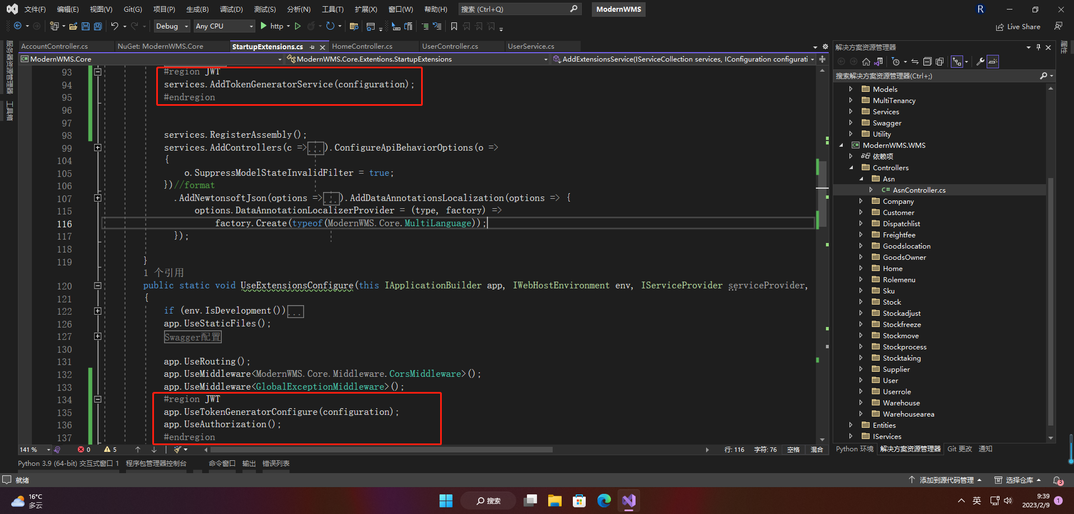This screenshot has height=514, width=1074.
Task: Open editor settings gear above scrollbar
Action: point(825,46)
